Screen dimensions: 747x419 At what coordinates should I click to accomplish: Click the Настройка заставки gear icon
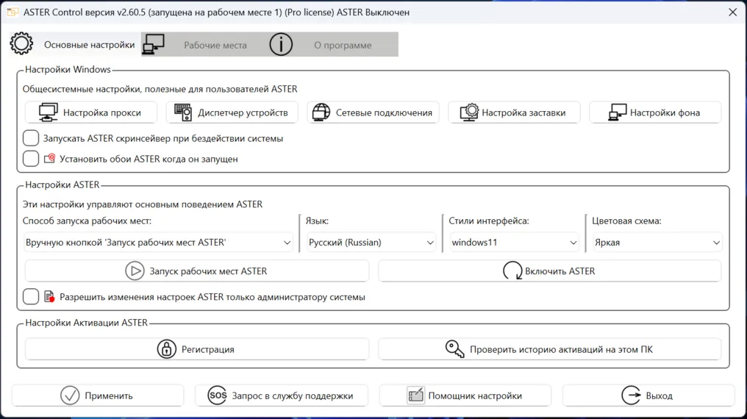pyautogui.click(x=469, y=112)
